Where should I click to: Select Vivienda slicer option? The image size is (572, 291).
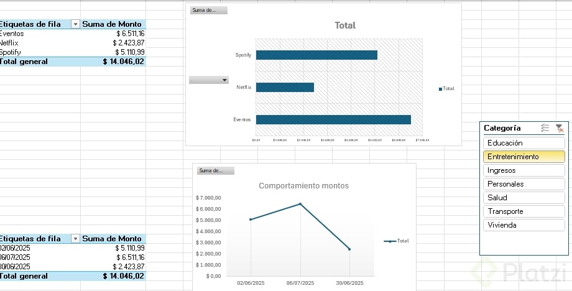tap(524, 225)
